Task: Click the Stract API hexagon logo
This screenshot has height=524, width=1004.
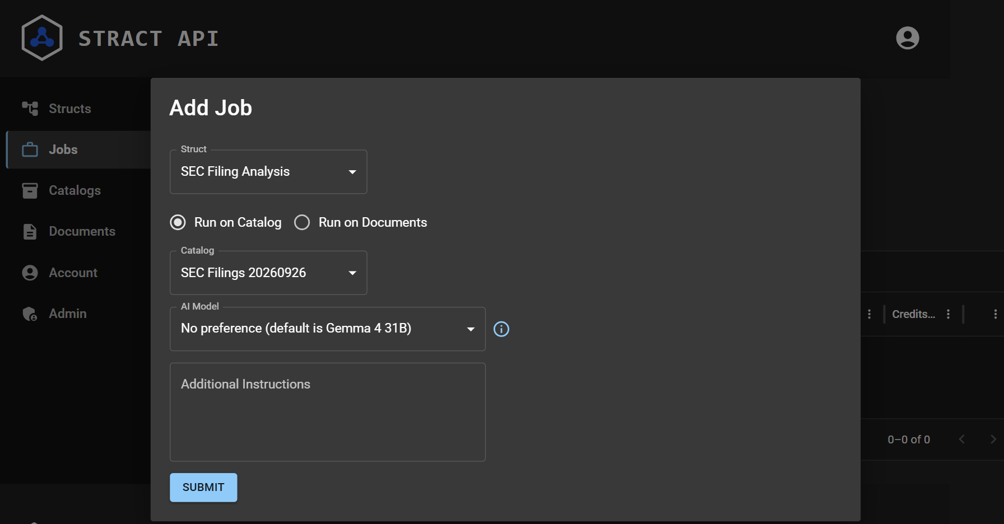Action: 42,38
